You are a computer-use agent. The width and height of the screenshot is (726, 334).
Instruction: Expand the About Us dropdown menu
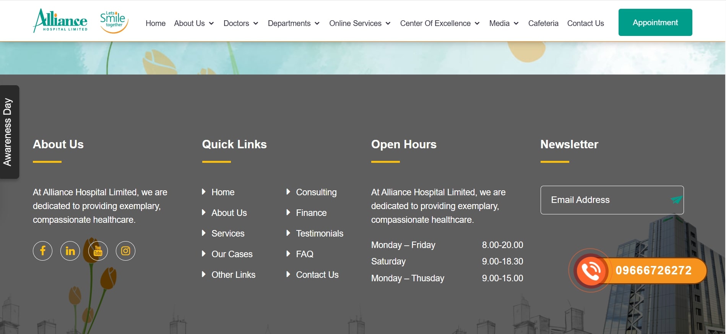coord(193,23)
